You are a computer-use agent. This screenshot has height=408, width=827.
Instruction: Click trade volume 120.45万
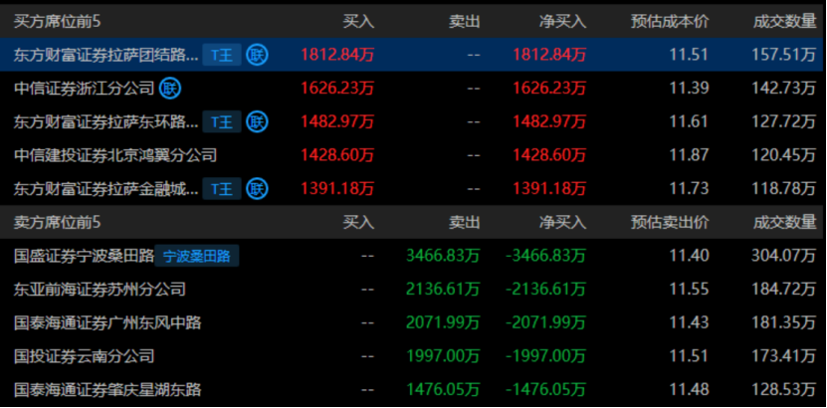784,155
